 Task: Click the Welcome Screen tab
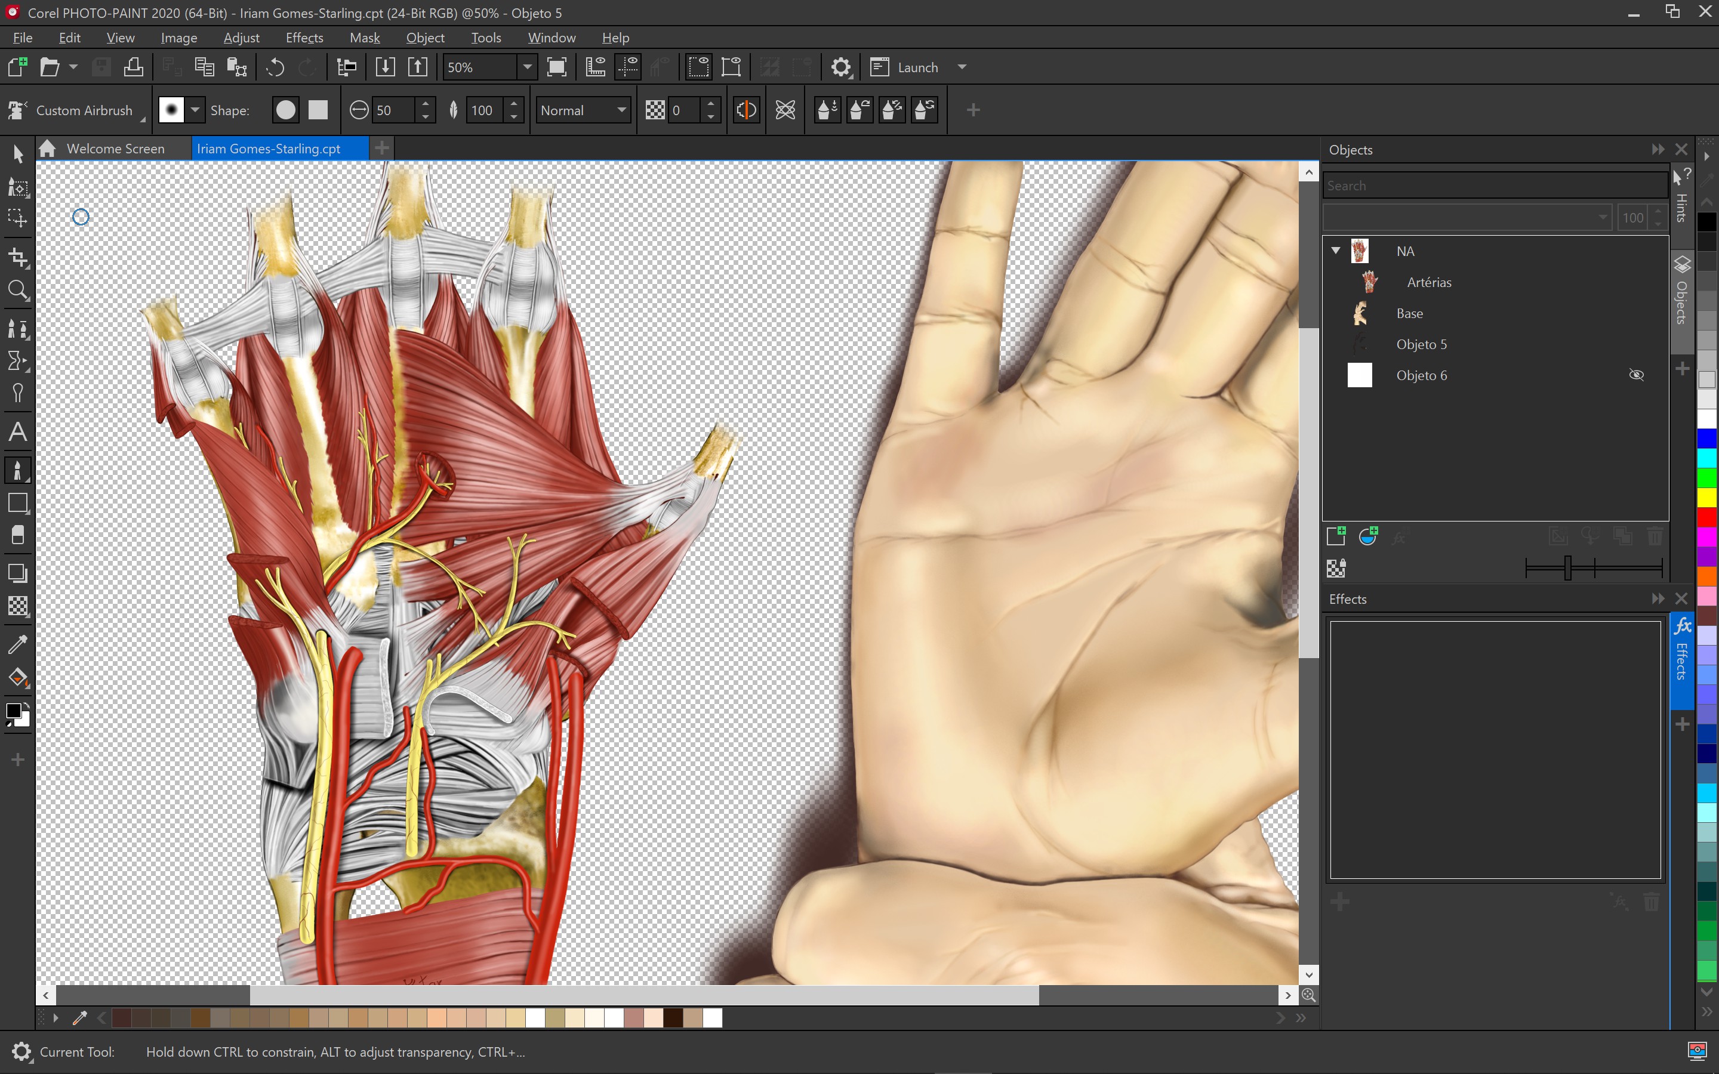(115, 147)
